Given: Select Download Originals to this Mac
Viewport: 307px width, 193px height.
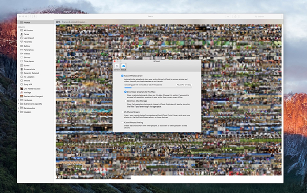Looking at the screenshot, I should [125, 92].
